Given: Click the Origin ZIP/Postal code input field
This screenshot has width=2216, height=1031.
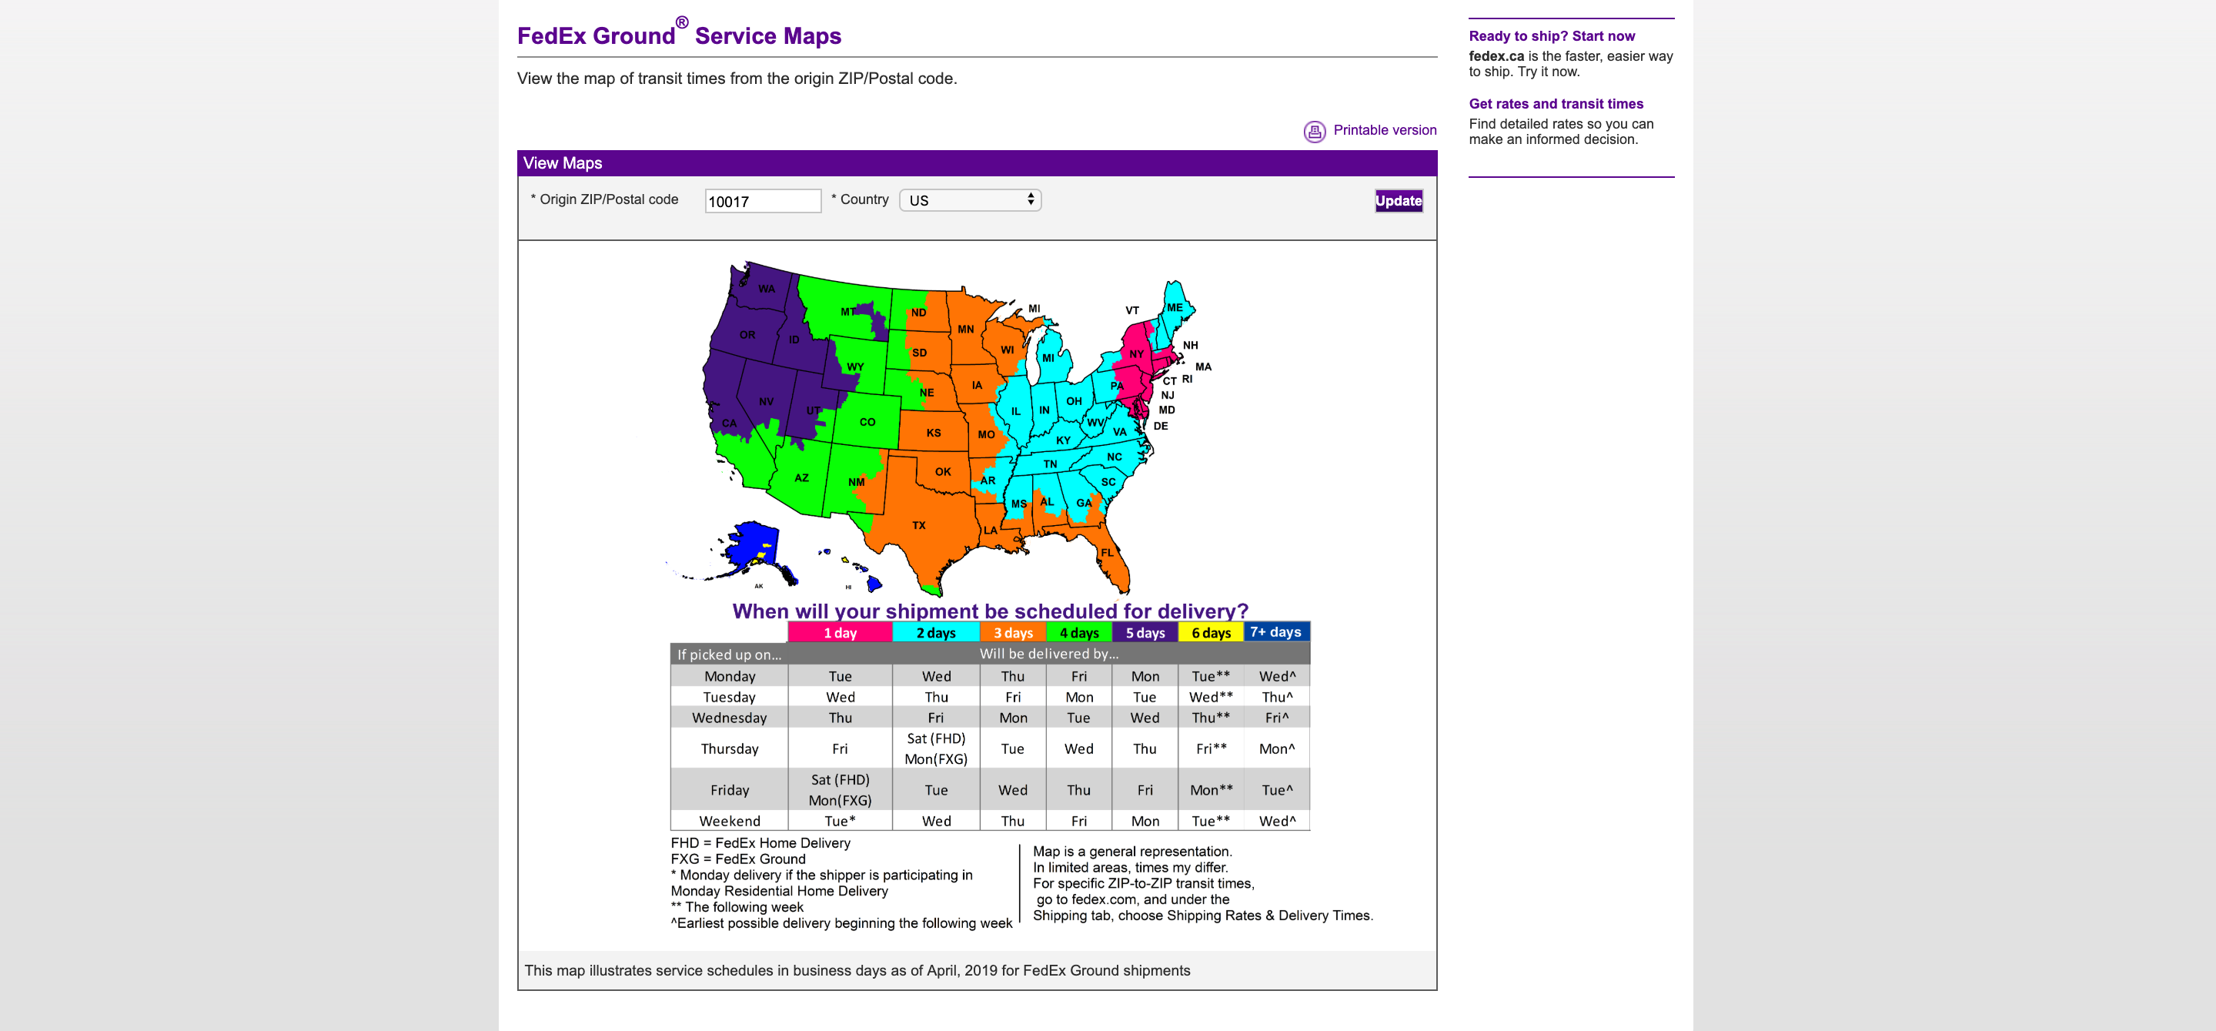Looking at the screenshot, I should coord(759,201).
